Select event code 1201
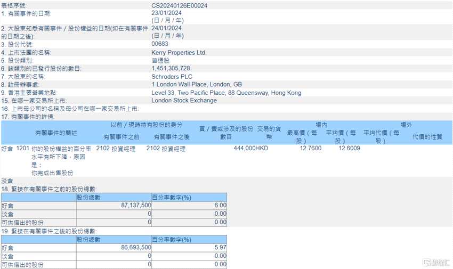 [22, 149]
